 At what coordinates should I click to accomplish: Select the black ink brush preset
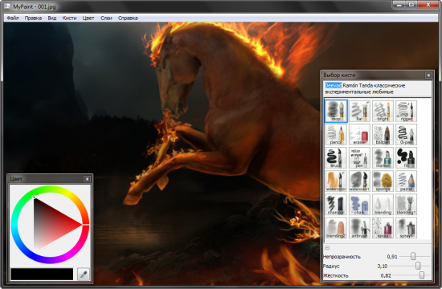(336, 157)
